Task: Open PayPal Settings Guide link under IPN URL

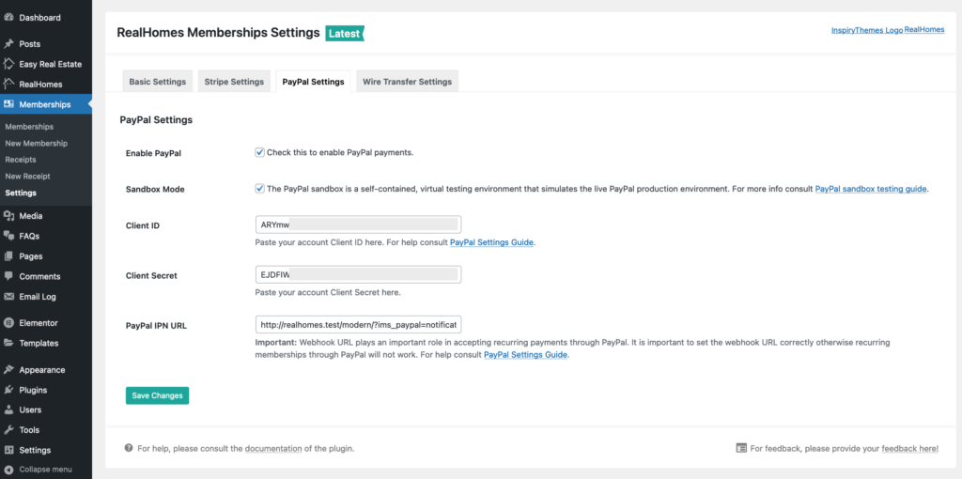Action: 526,354
